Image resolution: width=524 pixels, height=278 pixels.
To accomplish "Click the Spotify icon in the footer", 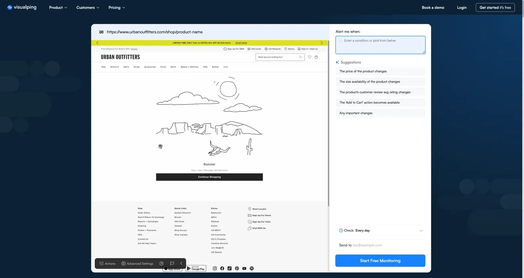I will 252,269.
